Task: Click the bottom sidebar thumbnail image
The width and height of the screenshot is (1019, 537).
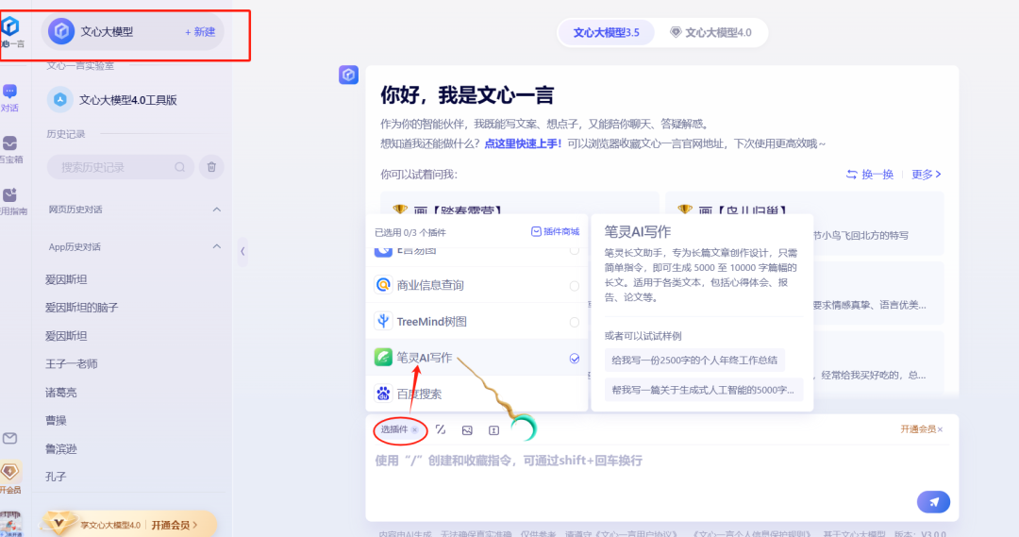Action: click(10, 524)
